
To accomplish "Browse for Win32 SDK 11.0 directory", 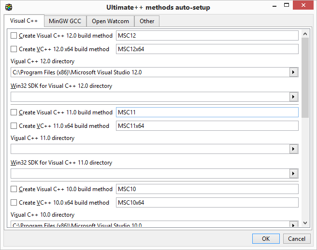I will [293, 174].
